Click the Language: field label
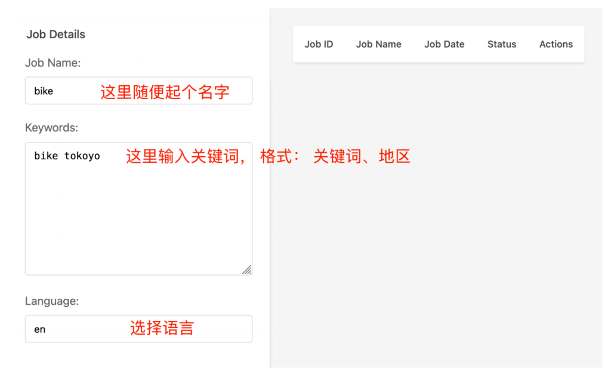 click(x=50, y=301)
